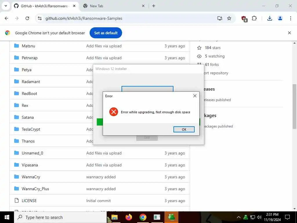
Task: Open the Unnamed_0 folder
Action: click(32, 153)
